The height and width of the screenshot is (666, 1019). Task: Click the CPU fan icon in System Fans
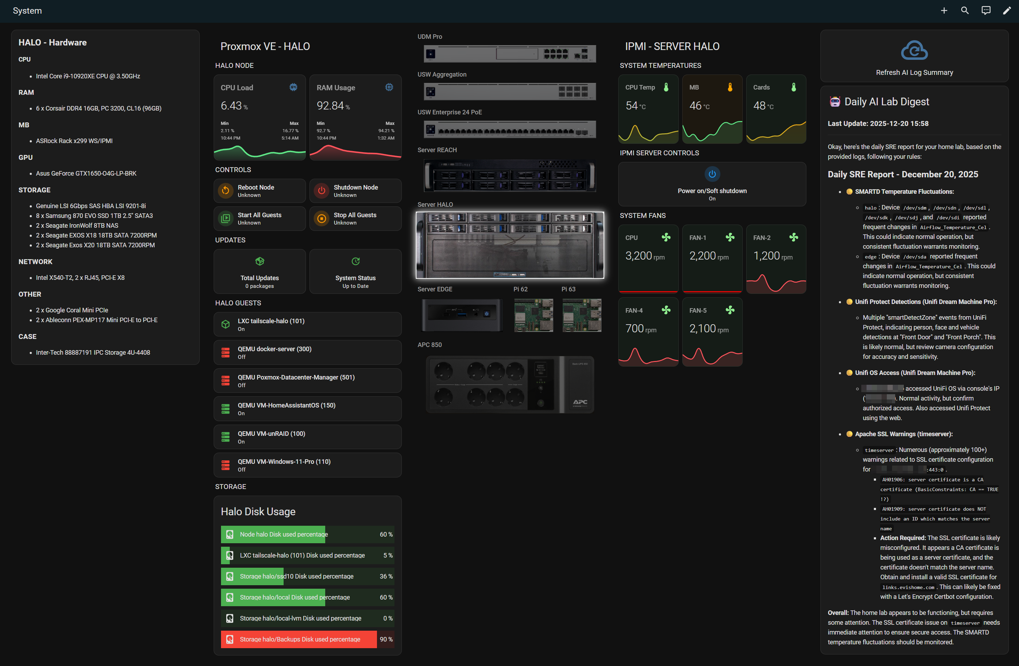point(666,237)
